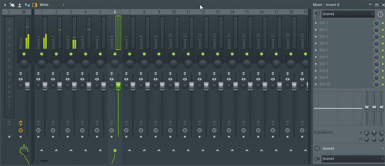Click the Master latency clock icon

click(21, 130)
